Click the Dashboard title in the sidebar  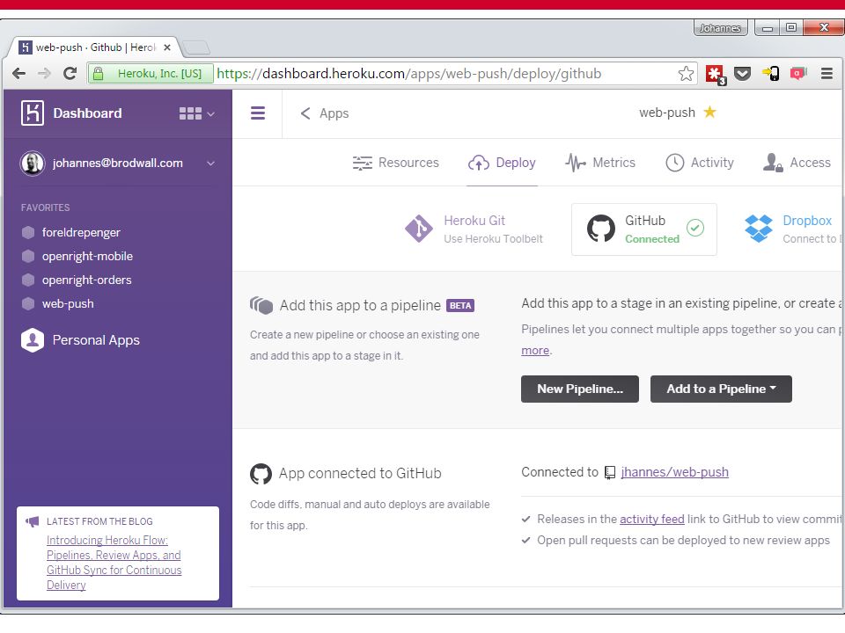[x=87, y=113]
